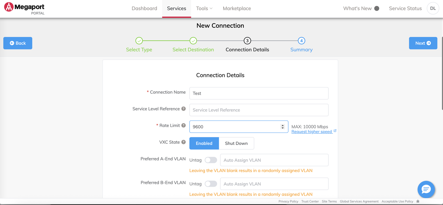The width and height of the screenshot is (443, 205).
Task: Click the Back button
Action: (18, 43)
